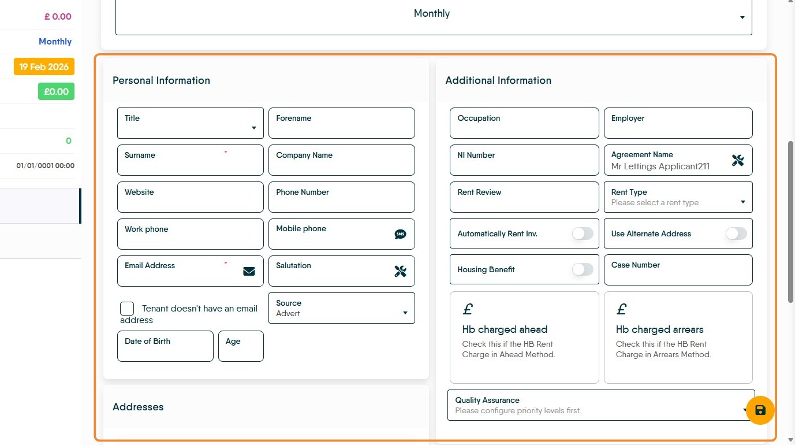Open the Title dropdown
Image resolution: width=795 pixels, height=445 pixels.
coord(190,123)
